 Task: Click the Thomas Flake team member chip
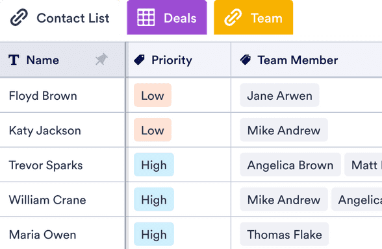(285, 234)
